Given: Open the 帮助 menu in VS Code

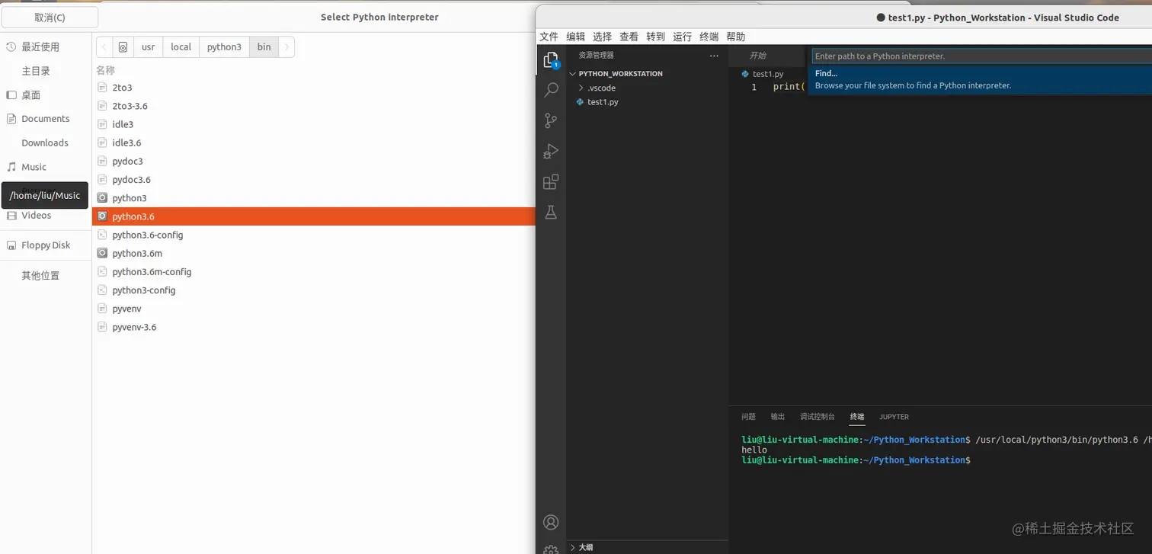Looking at the screenshot, I should coord(736,37).
